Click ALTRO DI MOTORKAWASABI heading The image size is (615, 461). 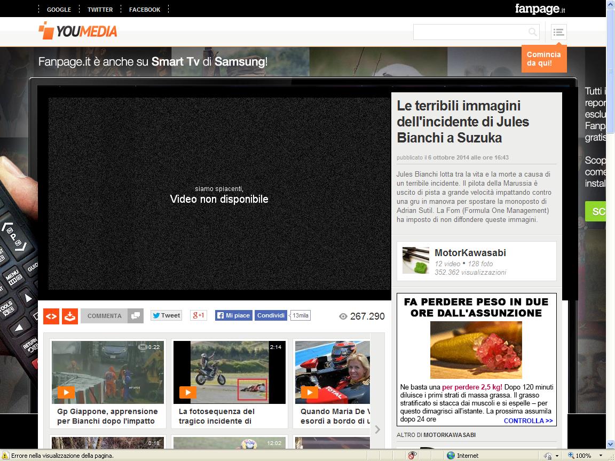click(x=436, y=435)
